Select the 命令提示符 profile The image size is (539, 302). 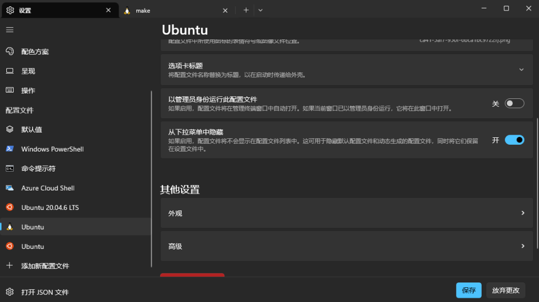click(x=38, y=168)
